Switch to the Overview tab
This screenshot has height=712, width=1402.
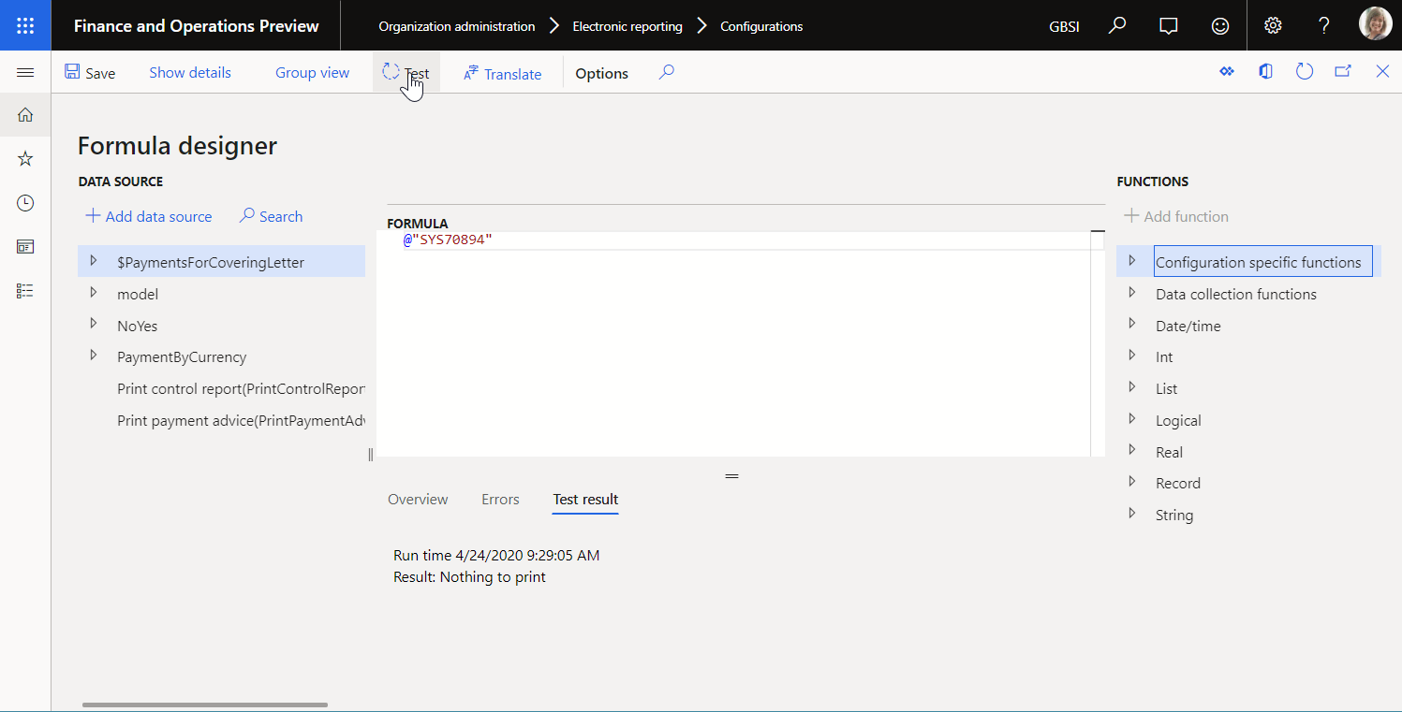[x=418, y=500]
